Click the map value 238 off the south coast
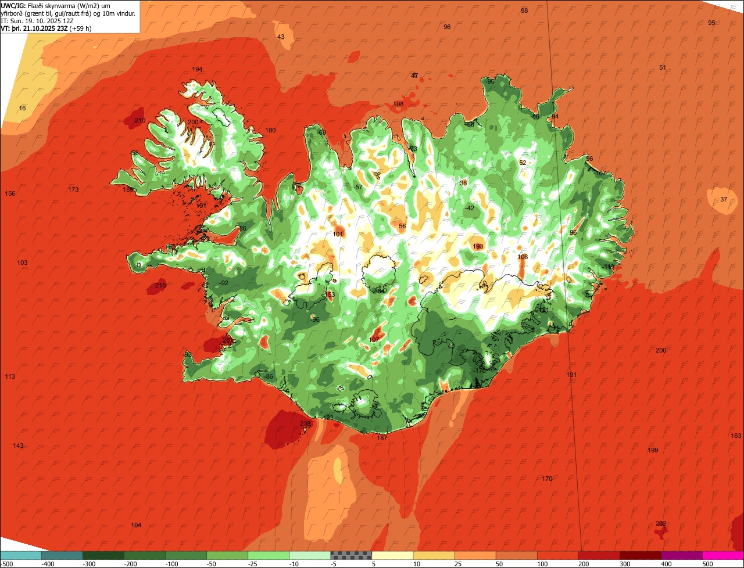This screenshot has width=744, height=568. [x=305, y=424]
